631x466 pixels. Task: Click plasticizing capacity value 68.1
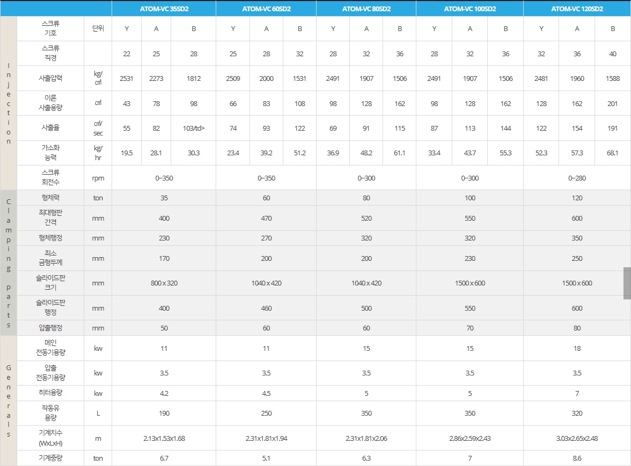pyautogui.click(x=613, y=153)
